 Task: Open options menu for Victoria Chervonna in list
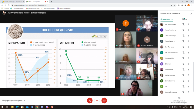click(x=188, y=92)
